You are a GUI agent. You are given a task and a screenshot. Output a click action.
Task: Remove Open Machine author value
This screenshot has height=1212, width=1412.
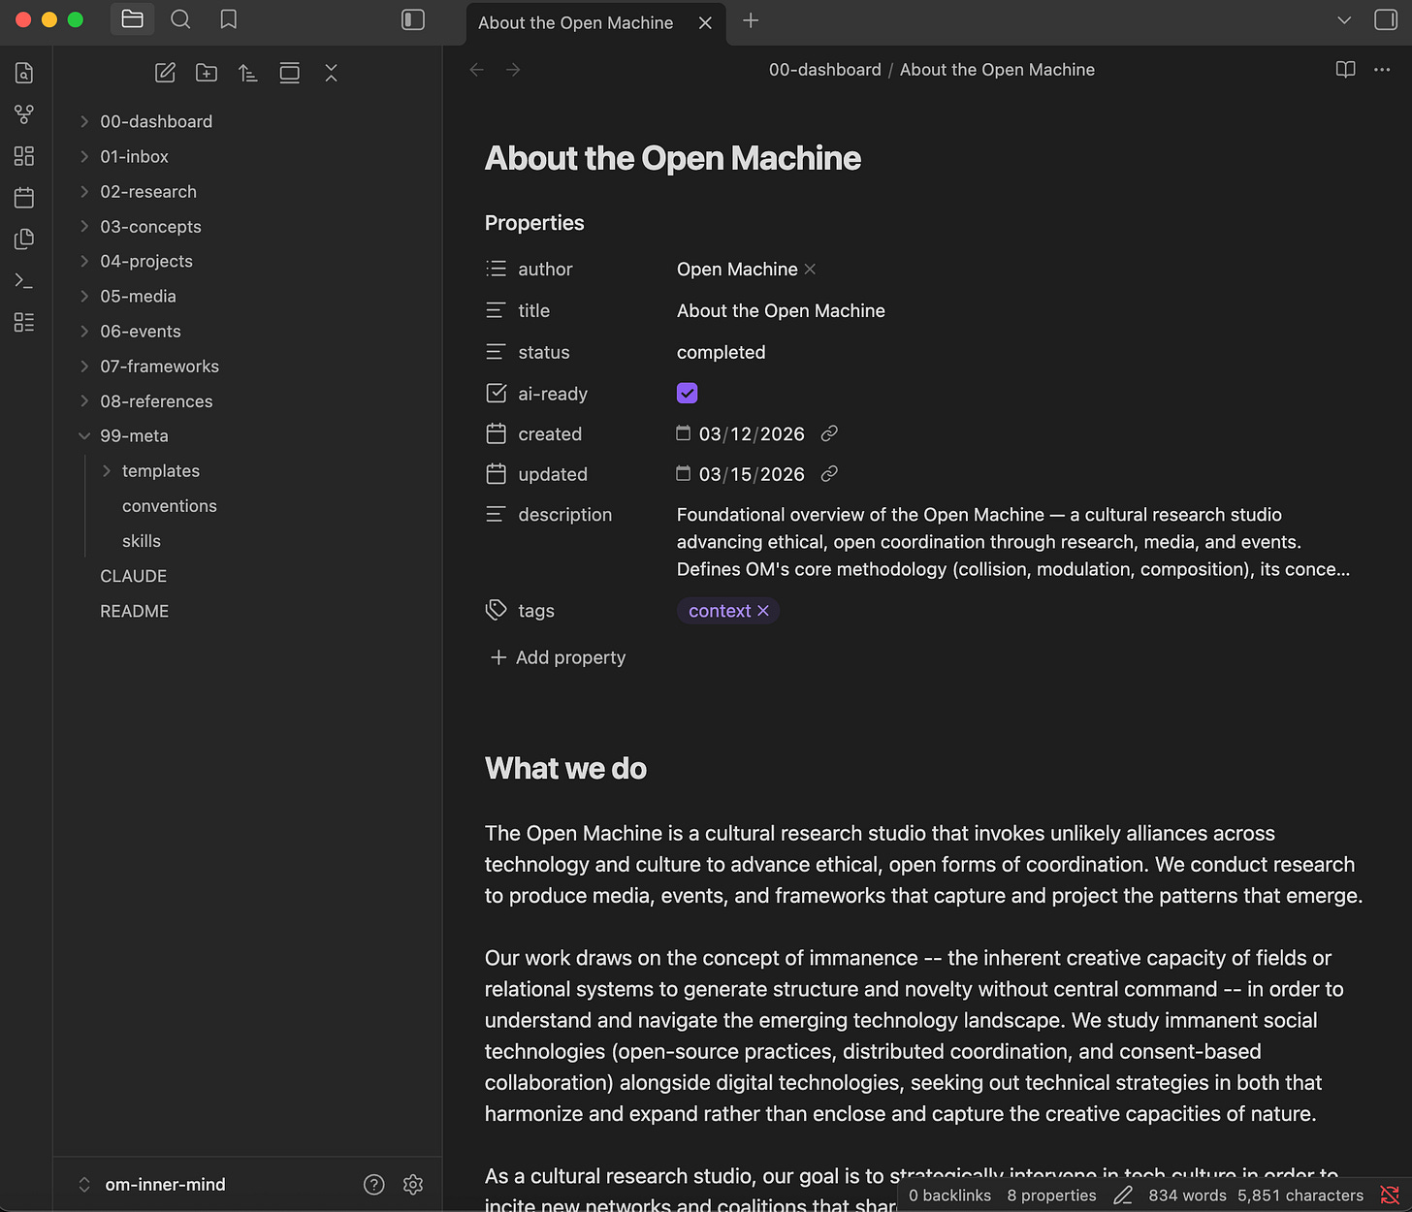point(810,269)
